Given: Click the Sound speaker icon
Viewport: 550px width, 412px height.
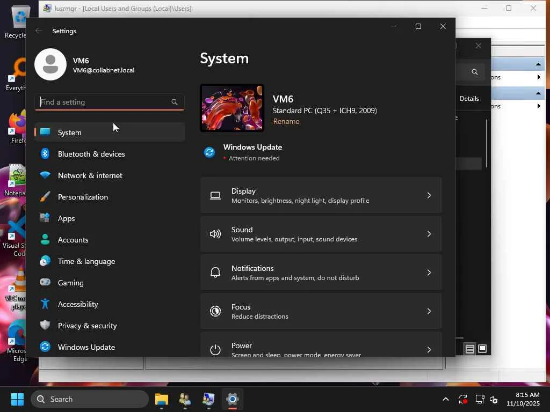Looking at the screenshot, I should point(215,234).
